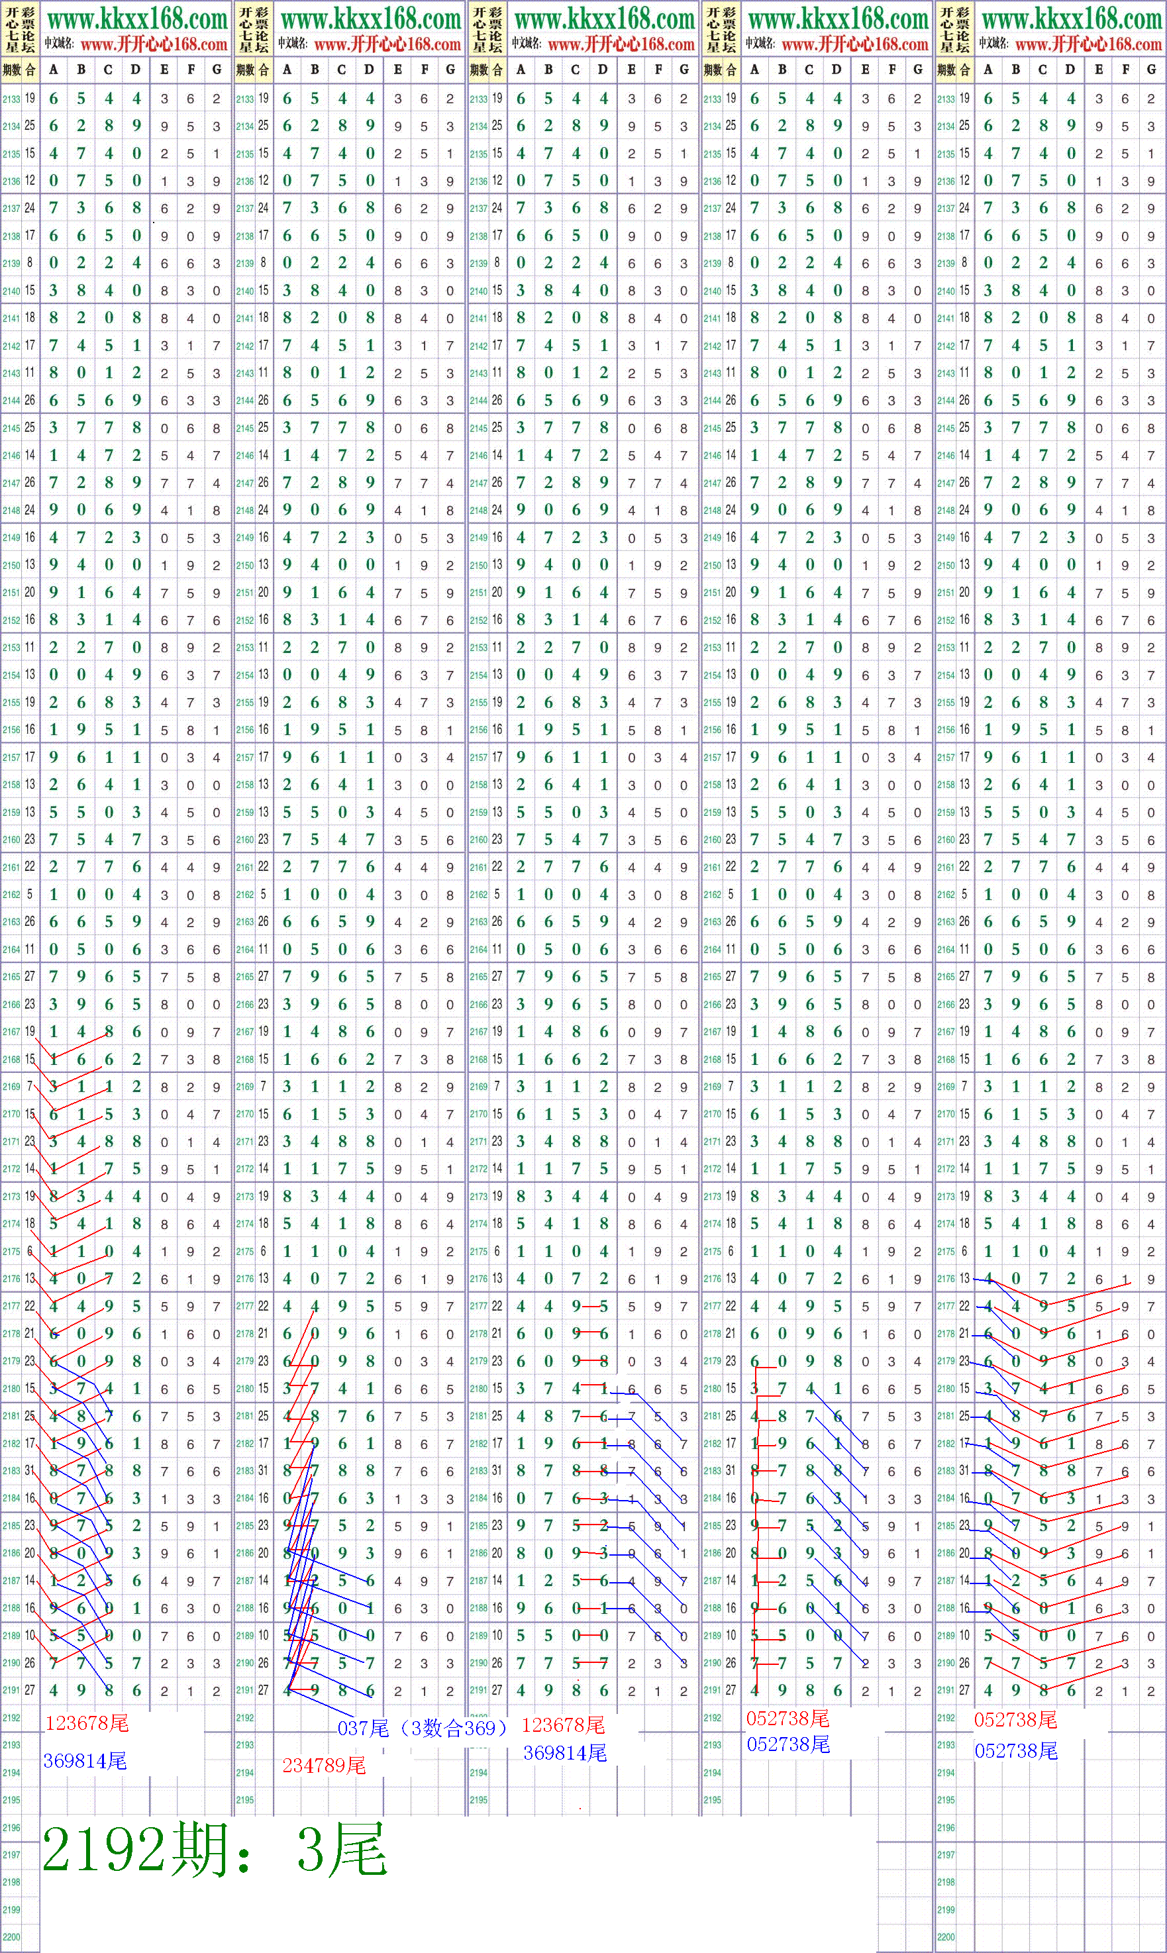Click period 2162 row label in third panel
The width and height of the screenshot is (1167, 1953).
478,895
